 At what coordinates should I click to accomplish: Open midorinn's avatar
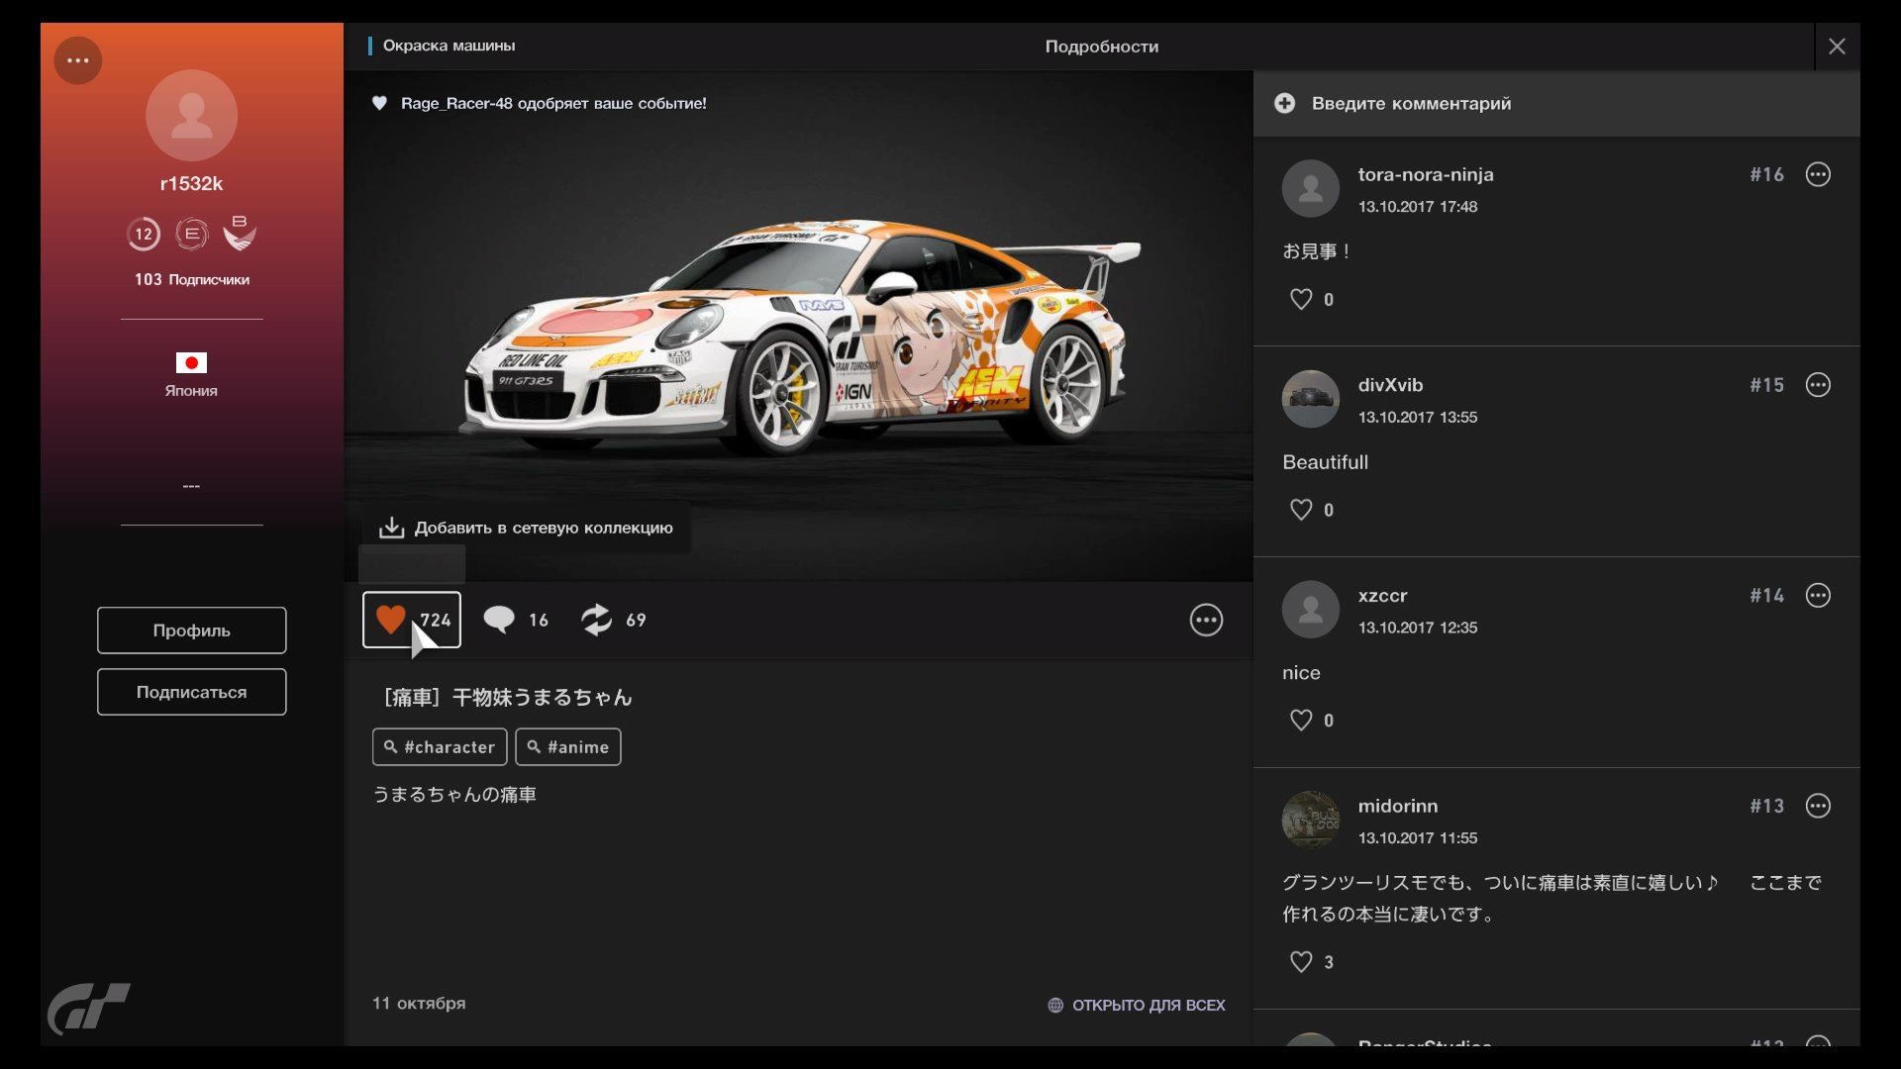(x=1311, y=820)
